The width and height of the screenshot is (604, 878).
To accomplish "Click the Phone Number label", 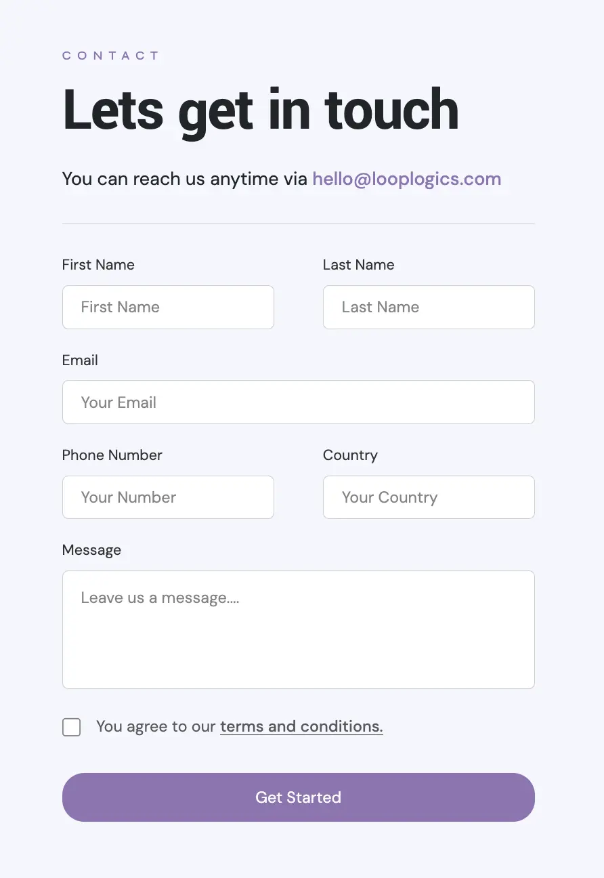I will 112,455.
